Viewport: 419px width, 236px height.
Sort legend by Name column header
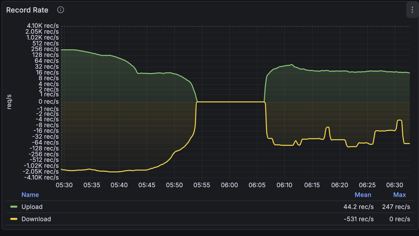[30, 195]
